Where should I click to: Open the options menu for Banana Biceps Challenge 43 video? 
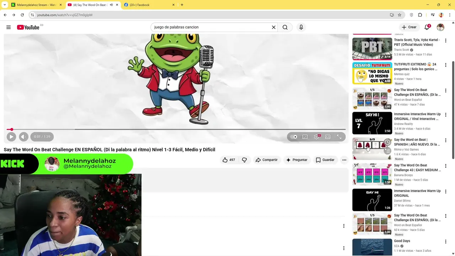click(445, 166)
